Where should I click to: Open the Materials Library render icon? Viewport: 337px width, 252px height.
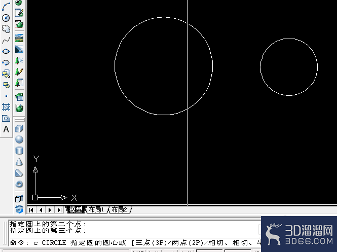click(19, 13)
